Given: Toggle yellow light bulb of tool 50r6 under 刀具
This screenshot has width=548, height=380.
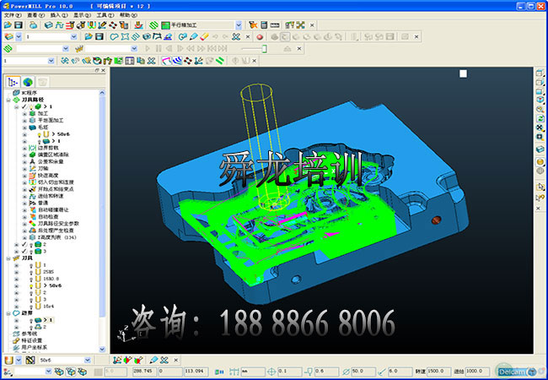Looking at the screenshot, I should (x=31, y=285).
